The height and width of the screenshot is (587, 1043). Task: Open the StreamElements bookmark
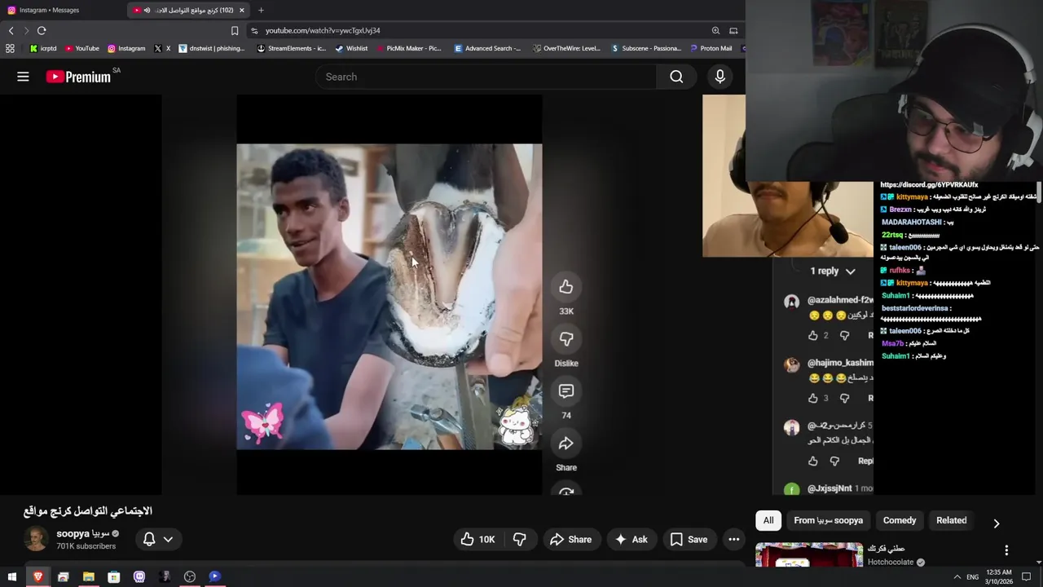click(x=291, y=48)
